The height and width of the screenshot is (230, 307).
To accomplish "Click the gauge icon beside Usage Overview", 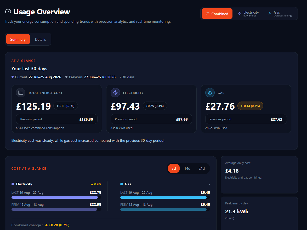I will [8, 11].
